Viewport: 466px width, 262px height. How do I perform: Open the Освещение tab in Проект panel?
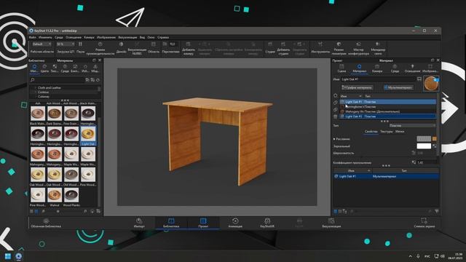pyautogui.click(x=412, y=68)
